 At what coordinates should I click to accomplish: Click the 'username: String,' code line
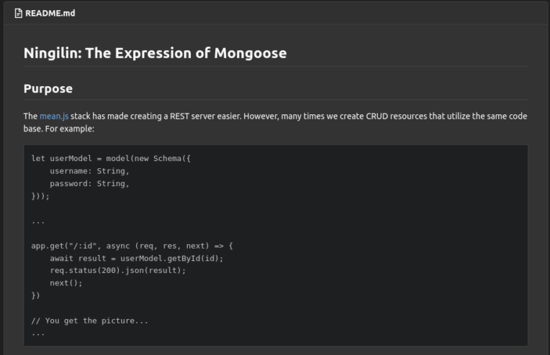coord(89,171)
